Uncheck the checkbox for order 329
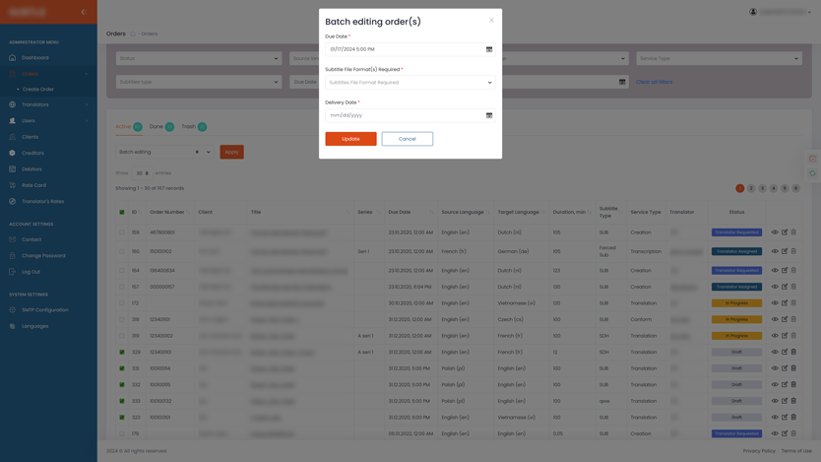This screenshot has height=462, width=821. 122,352
